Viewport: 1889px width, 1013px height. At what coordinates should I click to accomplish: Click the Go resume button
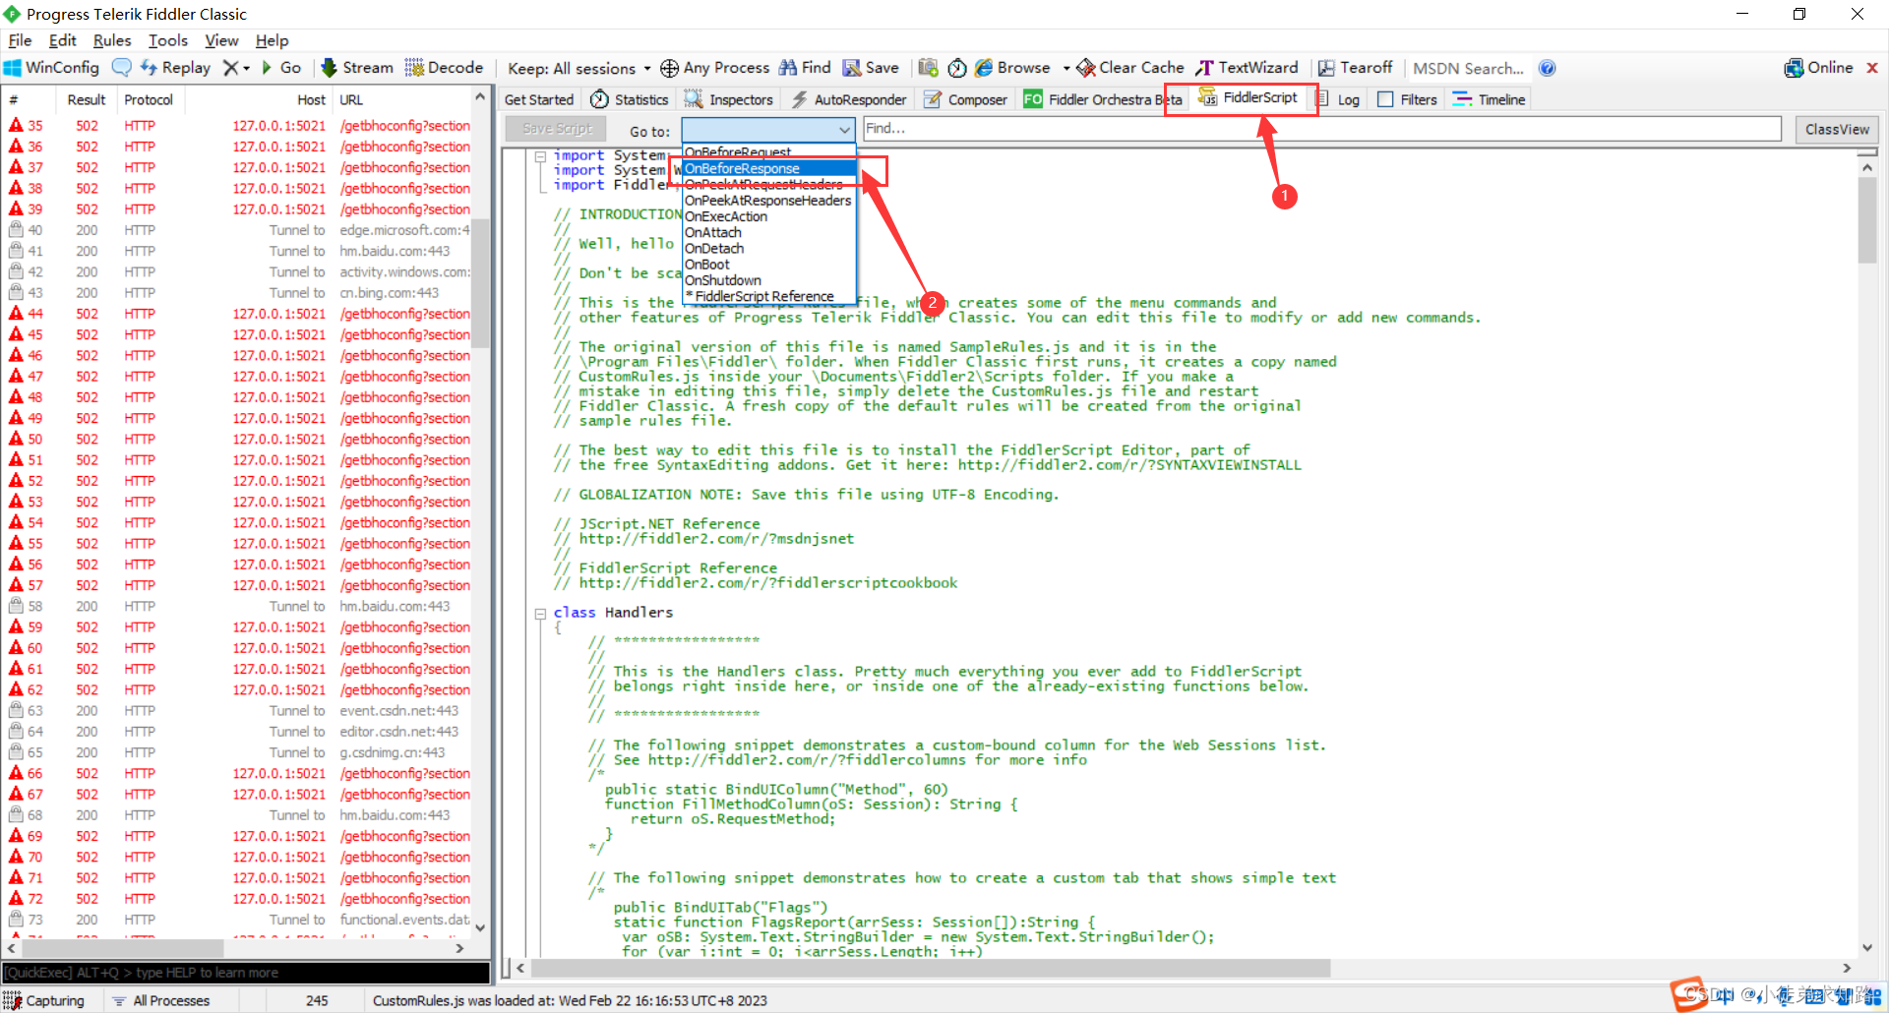pyautogui.click(x=281, y=68)
